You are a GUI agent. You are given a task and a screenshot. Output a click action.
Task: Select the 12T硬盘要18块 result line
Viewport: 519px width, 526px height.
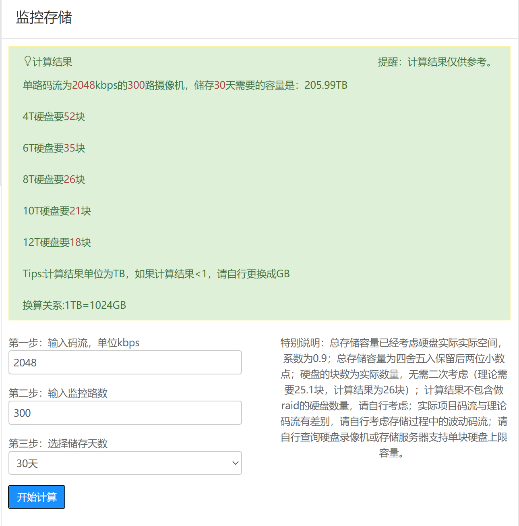(57, 243)
